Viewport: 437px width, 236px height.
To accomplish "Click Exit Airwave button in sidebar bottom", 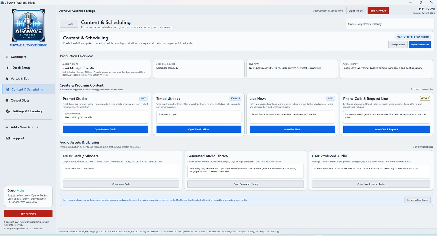I will 28,214.
